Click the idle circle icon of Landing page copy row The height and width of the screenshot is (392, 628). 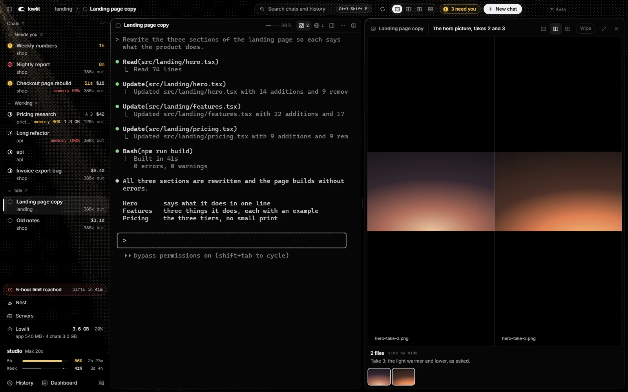[10, 202]
